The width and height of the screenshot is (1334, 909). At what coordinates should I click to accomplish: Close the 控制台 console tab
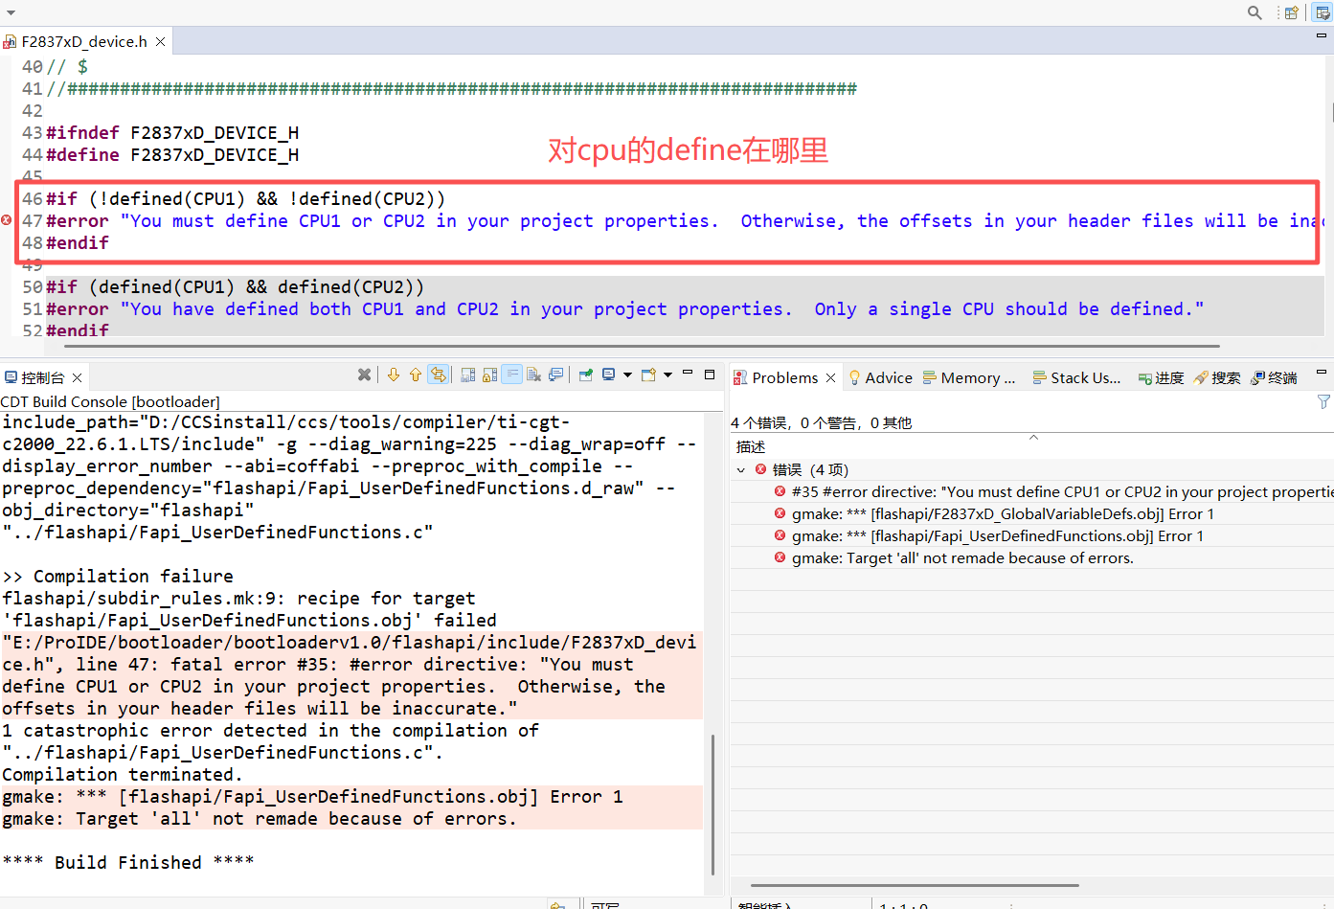[x=78, y=378]
